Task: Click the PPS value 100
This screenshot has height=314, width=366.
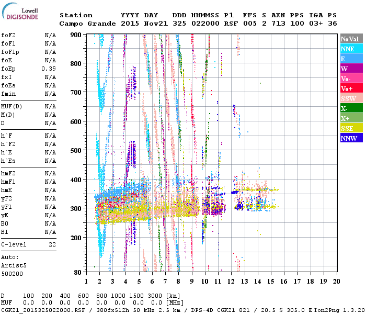Action: click(297, 24)
